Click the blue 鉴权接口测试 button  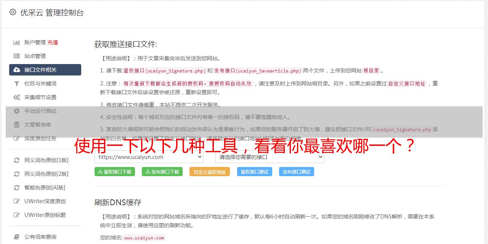point(255,172)
